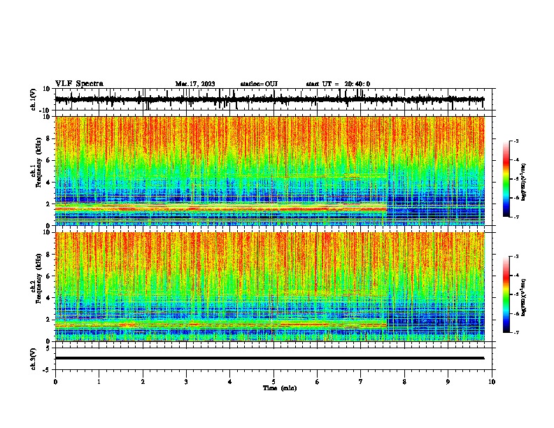Click the "station=OUJ" header label
Image resolution: width=554 pixels, height=428 pixels.
pos(259,84)
